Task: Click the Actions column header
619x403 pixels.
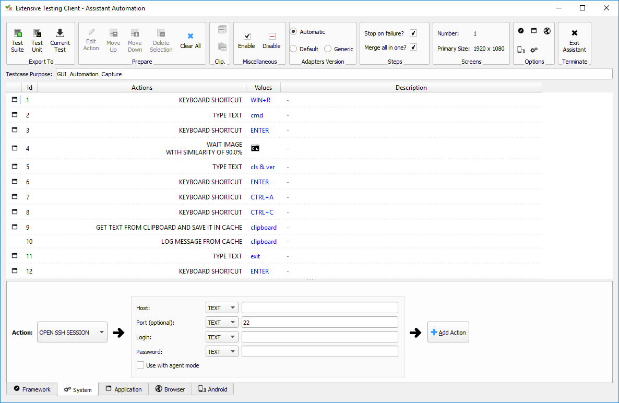Action: click(x=142, y=88)
